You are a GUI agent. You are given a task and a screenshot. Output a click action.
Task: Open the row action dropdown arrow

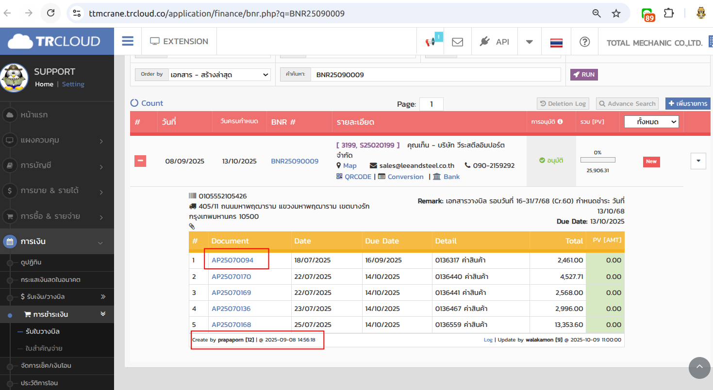(698, 161)
